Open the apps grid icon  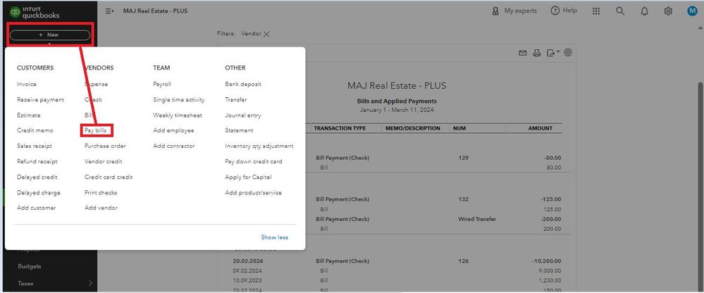tap(595, 11)
